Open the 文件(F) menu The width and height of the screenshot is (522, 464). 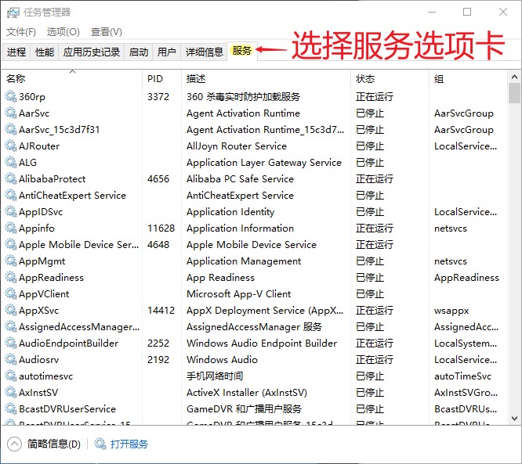[x=21, y=32]
